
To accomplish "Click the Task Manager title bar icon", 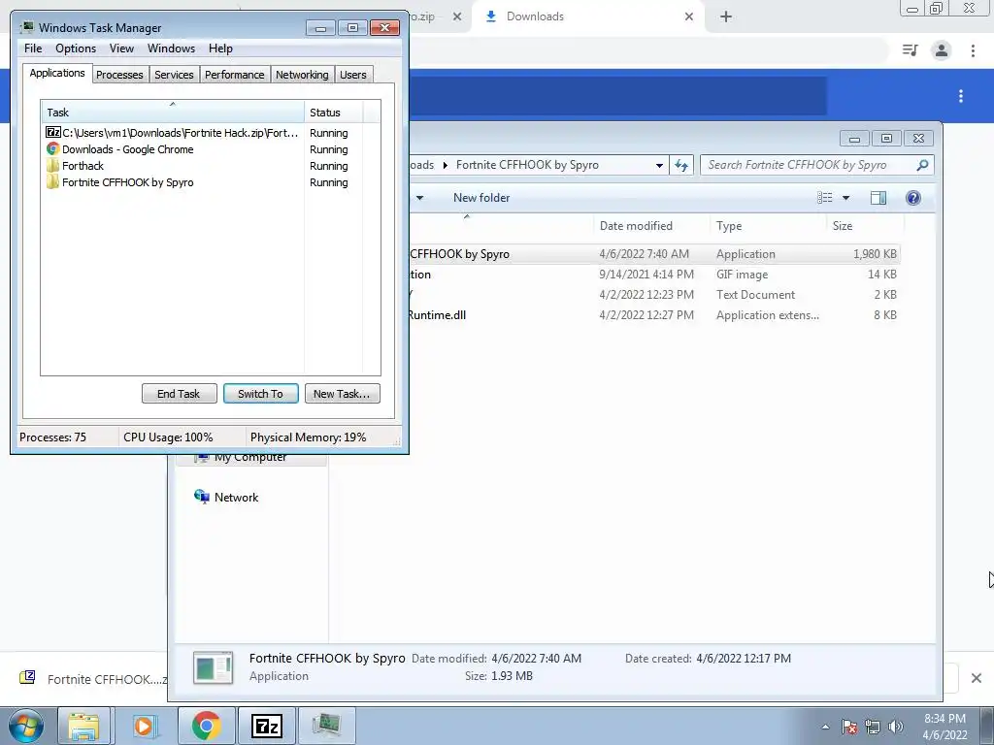I will coord(26,27).
